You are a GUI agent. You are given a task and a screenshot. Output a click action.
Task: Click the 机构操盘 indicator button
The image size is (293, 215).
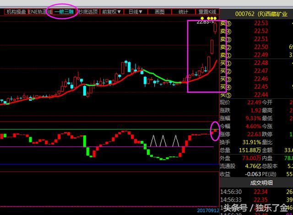(x=15, y=12)
